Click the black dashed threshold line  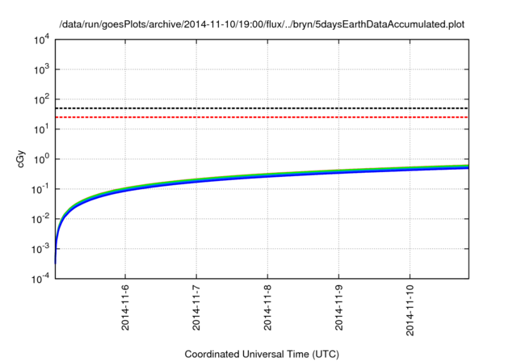(262, 108)
